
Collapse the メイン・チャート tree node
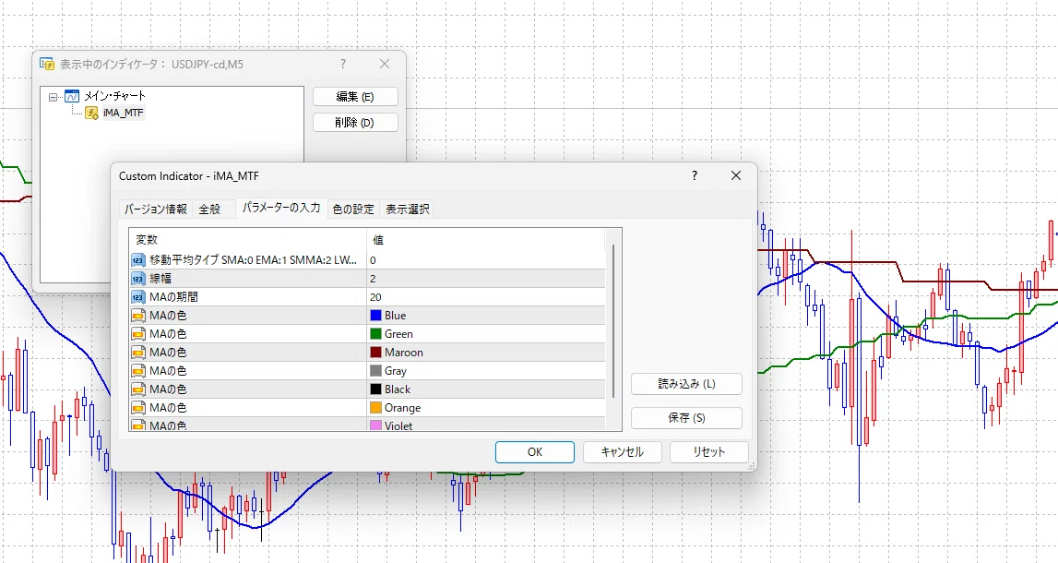pyautogui.click(x=53, y=97)
